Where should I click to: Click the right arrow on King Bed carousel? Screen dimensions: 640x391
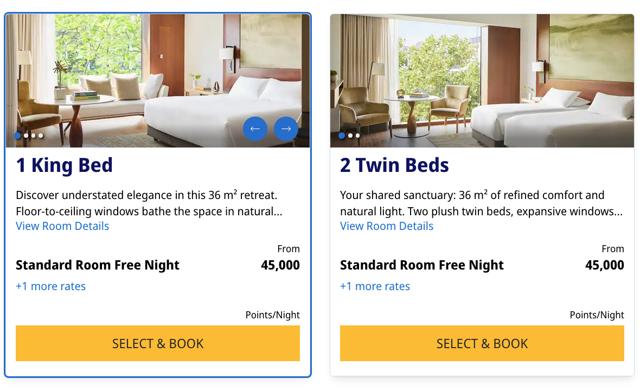click(x=286, y=129)
